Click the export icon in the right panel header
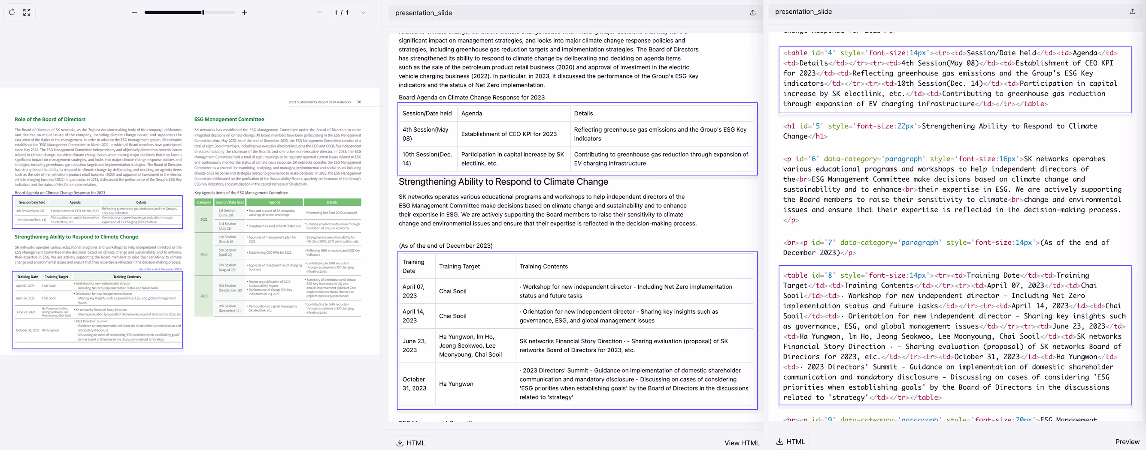Viewport: 1146px width, 450px height. tap(1132, 12)
